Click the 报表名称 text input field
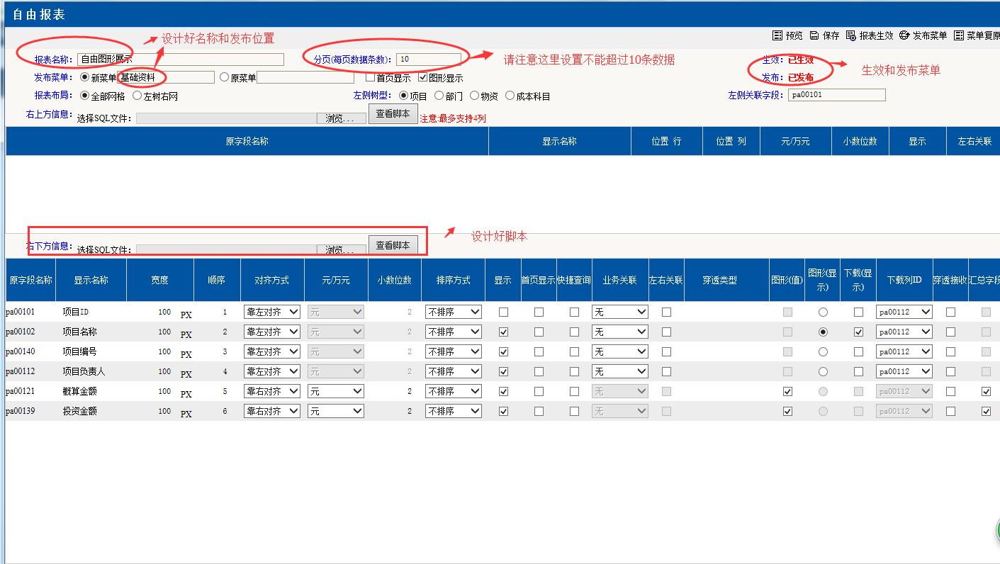Image resolution: width=1000 pixels, height=564 pixels. point(180,60)
